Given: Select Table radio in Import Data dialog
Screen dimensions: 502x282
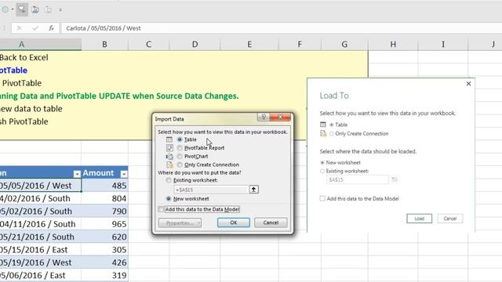Looking at the screenshot, I should click(x=180, y=139).
